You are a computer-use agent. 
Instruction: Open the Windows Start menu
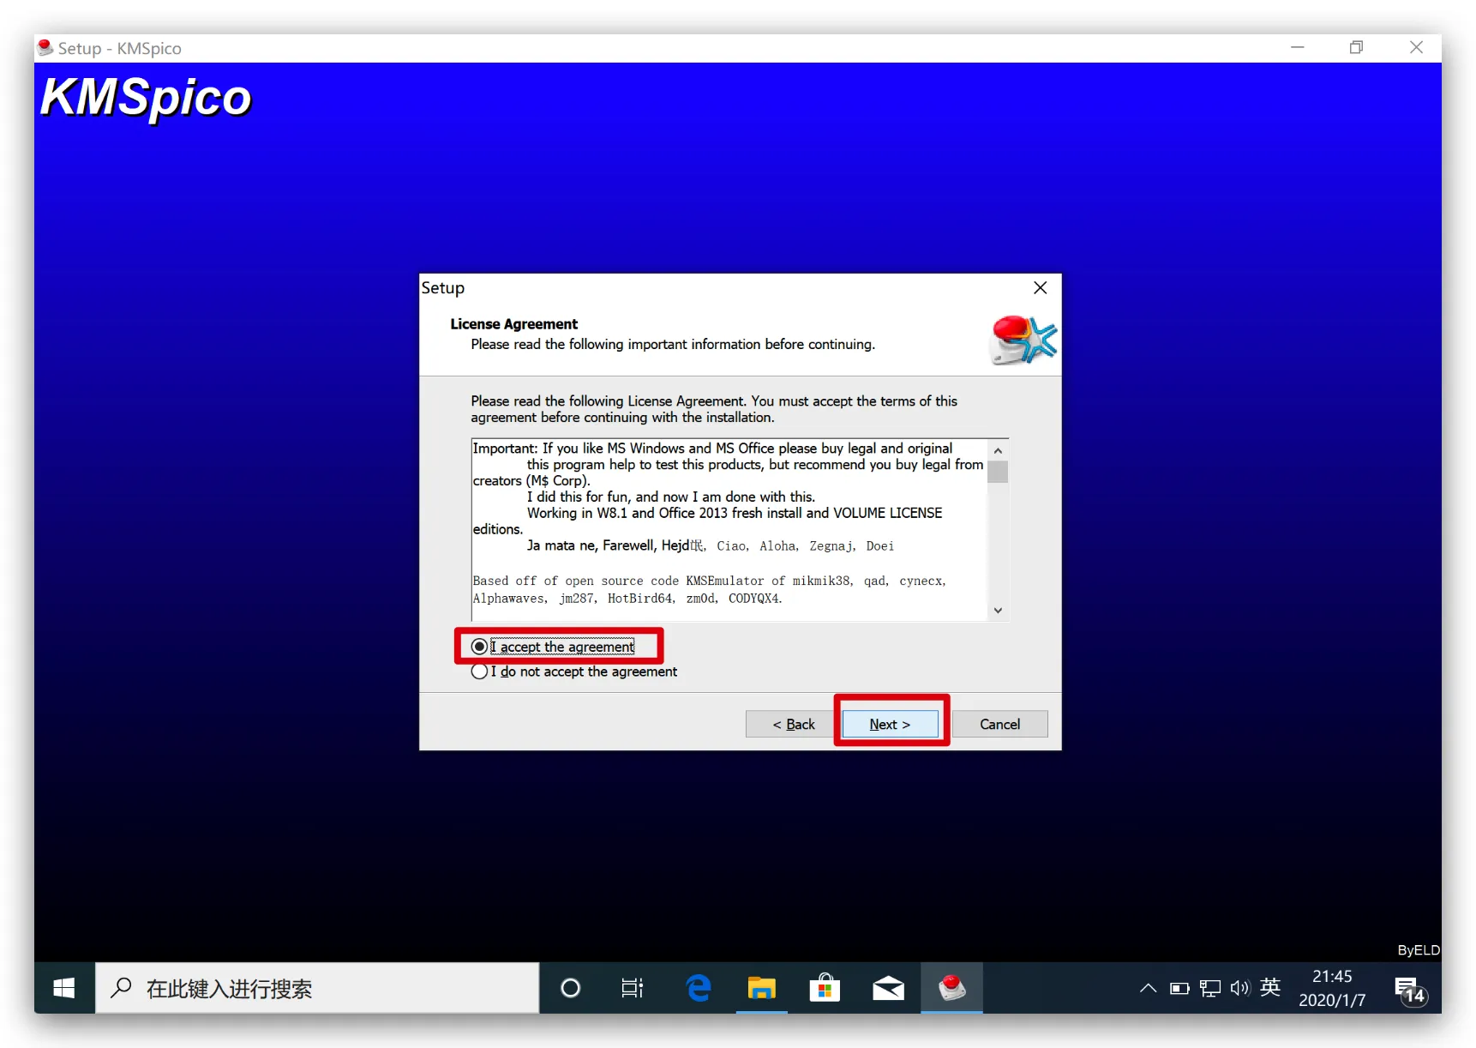[64, 988]
